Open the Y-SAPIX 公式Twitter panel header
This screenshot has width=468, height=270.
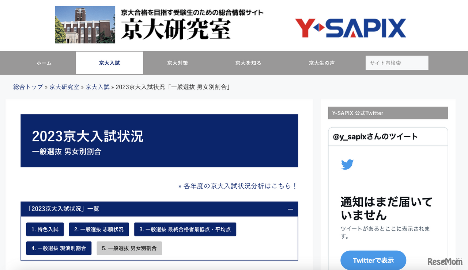pyautogui.click(x=388, y=113)
